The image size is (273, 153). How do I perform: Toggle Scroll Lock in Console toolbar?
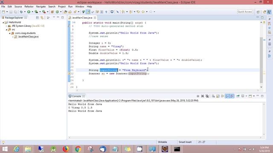click(218, 96)
